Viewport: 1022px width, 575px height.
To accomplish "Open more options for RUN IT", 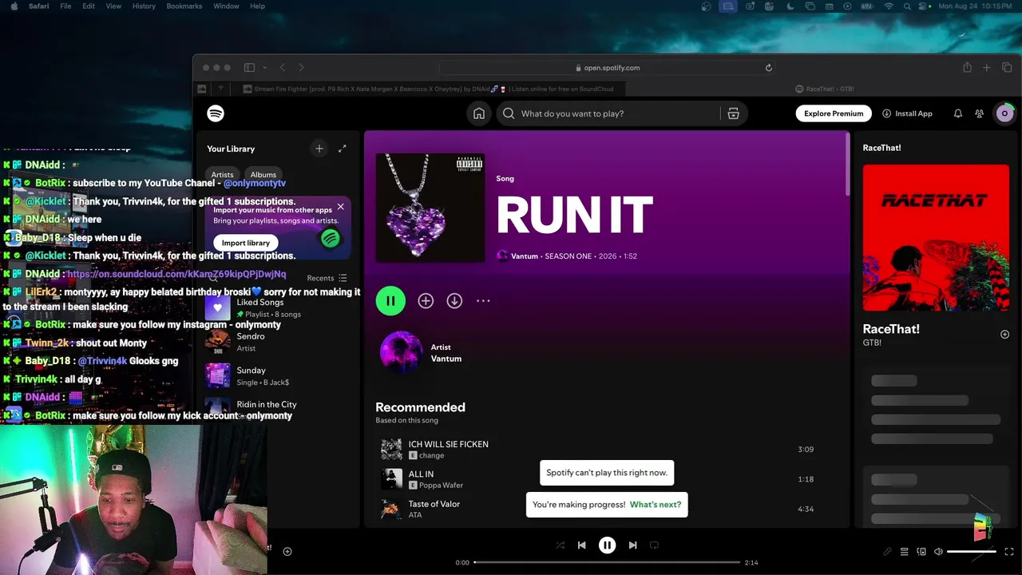I will pyautogui.click(x=483, y=301).
